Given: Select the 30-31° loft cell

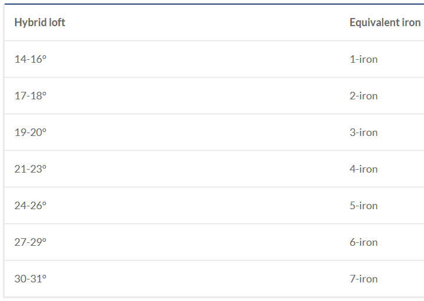Looking at the screenshot, I should 30,278.
